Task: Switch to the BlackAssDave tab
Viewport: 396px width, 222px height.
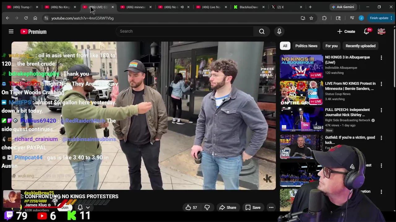Action: [x=249, y=7]
